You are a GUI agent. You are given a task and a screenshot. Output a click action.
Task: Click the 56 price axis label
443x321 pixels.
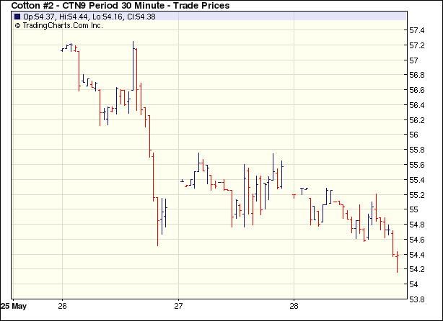(415, 135)
